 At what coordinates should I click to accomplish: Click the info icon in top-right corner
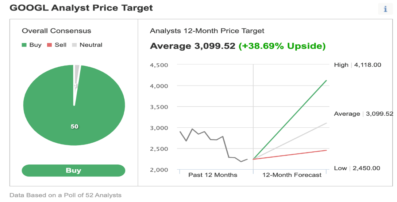[x=385, y=9]
